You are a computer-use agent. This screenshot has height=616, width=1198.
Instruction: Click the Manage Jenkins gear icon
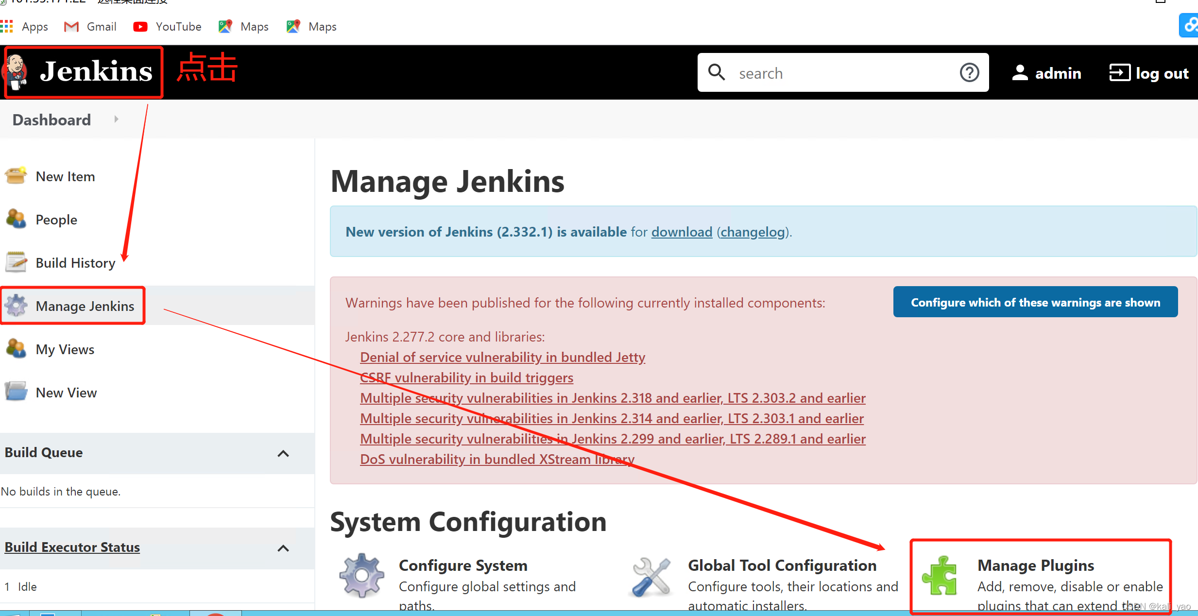pos(16,306)
